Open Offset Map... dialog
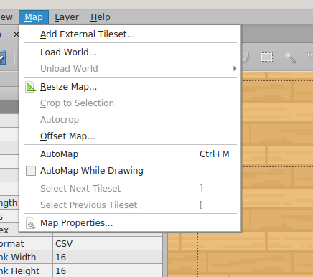Viewport: 313px width, 277px height. tap(130, 136)
